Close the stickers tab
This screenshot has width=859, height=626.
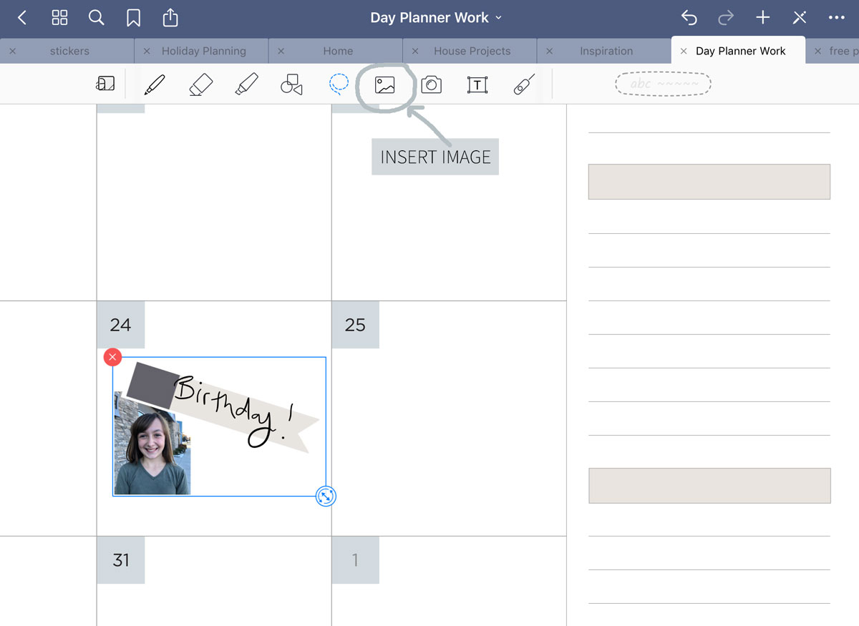click(x=12, y=51)
